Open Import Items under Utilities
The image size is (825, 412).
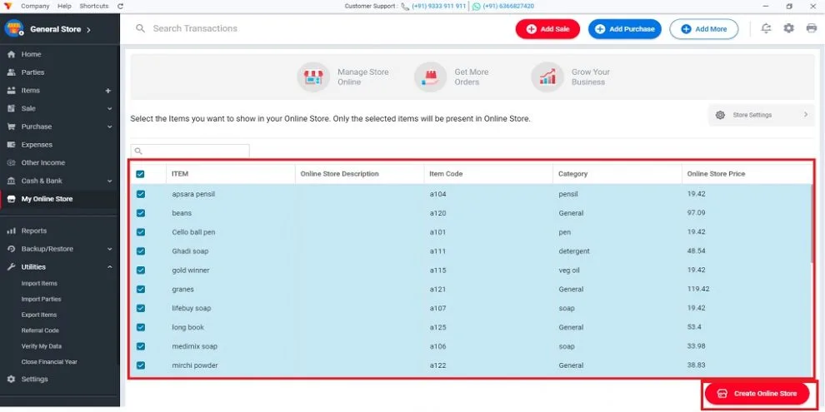point(39,283)
